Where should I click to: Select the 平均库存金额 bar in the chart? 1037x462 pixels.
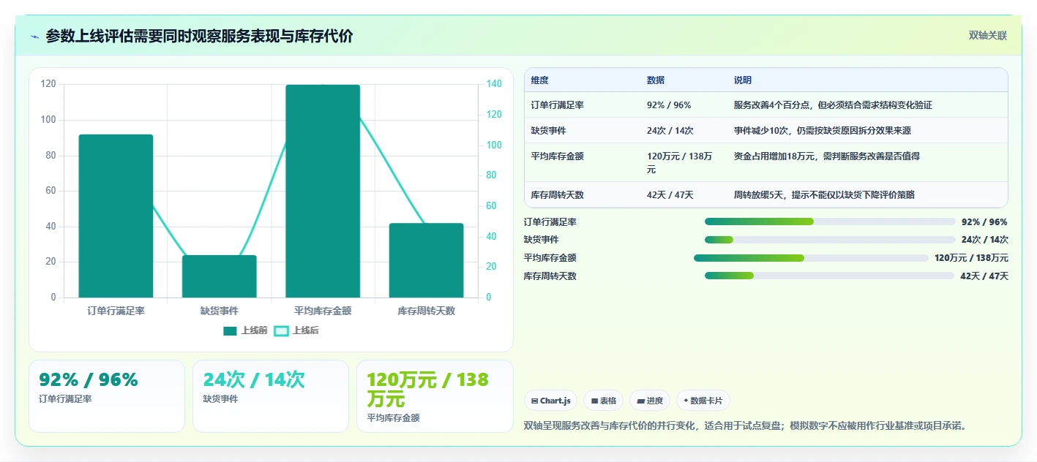tap(323, 191)
